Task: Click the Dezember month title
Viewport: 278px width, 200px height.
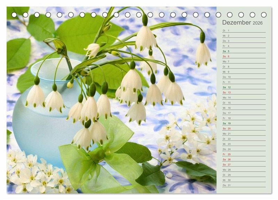Action: (236, 23)
